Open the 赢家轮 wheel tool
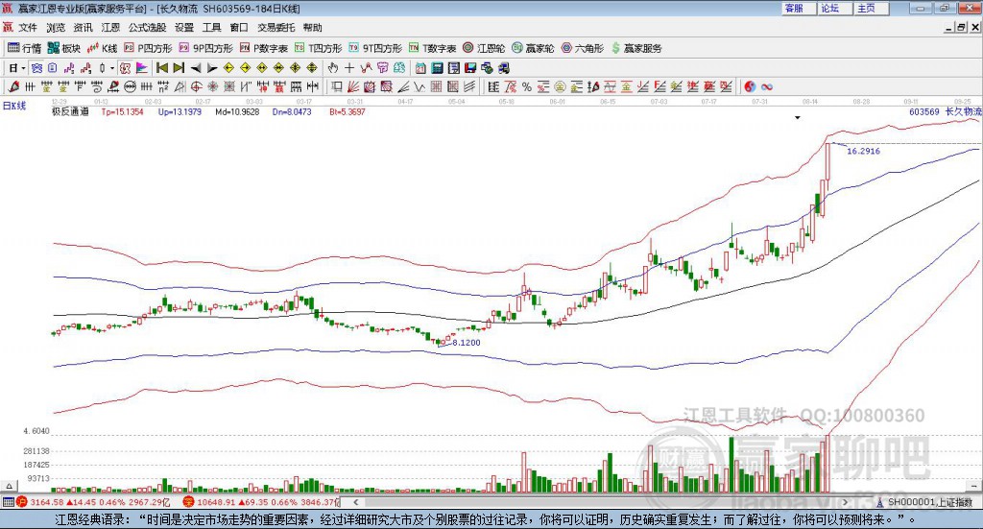Viewport: 983px width, 529px height. click(x=533, y=48)
